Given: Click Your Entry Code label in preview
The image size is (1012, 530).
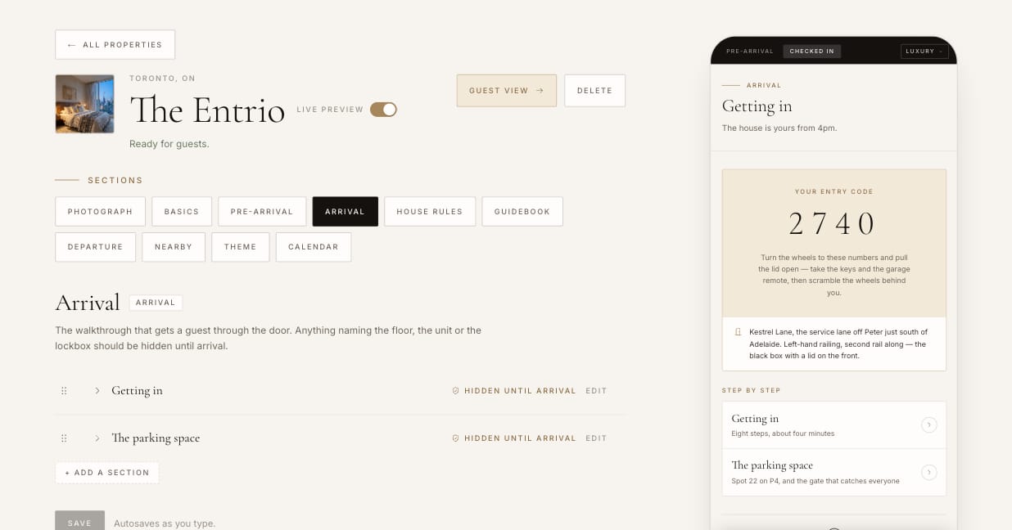Looking at the screenshot, I should (x=834, y=191).
